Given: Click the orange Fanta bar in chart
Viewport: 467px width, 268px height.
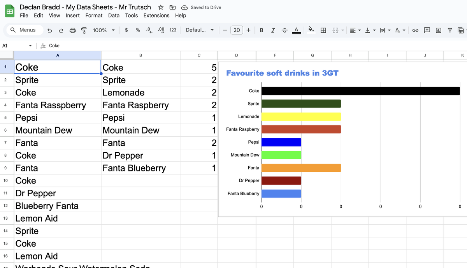Looking at the screenshot, I should click(x=301, y=168).
